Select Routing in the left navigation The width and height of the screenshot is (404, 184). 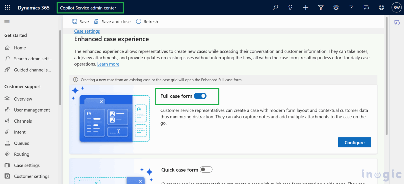(x=22, y=154)
